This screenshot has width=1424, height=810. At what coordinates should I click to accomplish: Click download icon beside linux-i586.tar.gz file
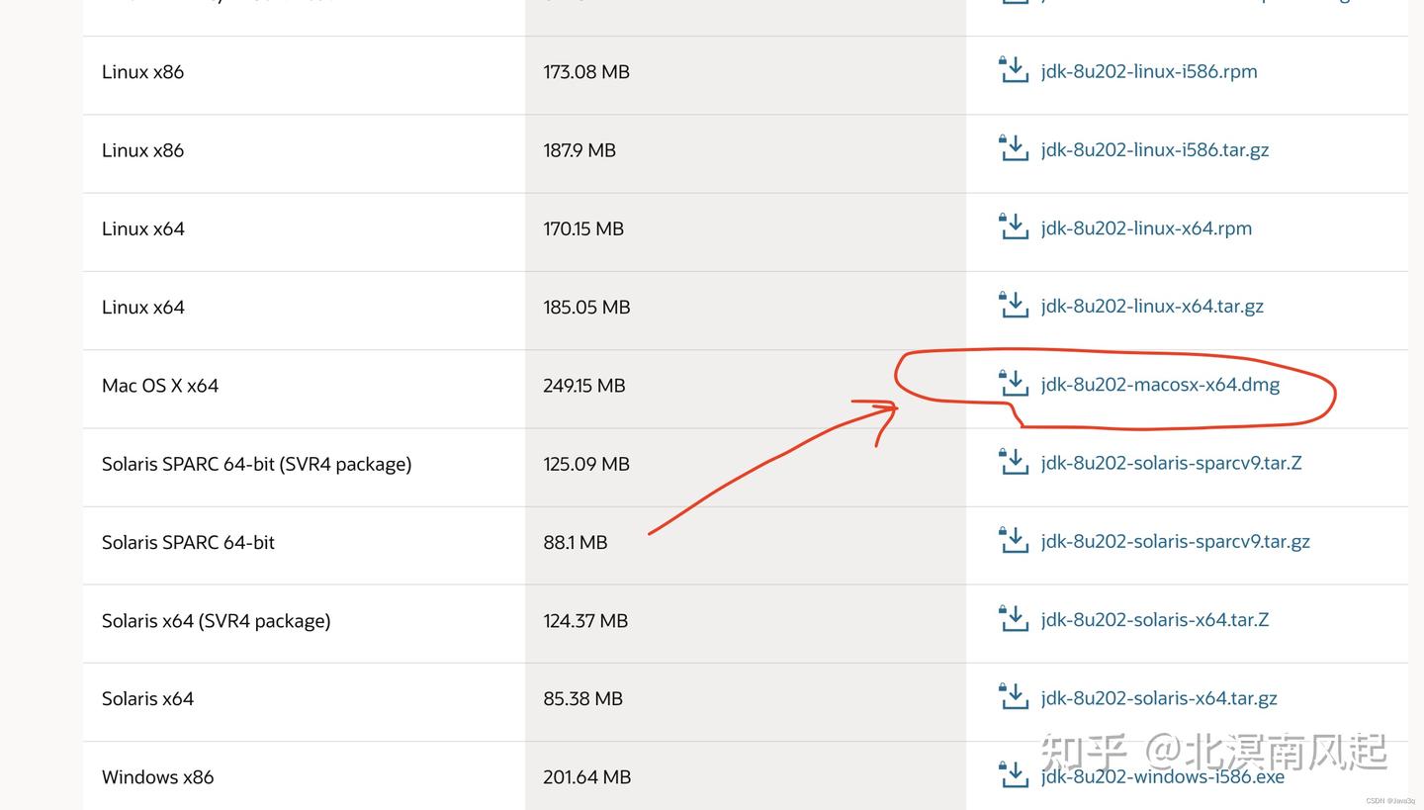pos(1014,148)
